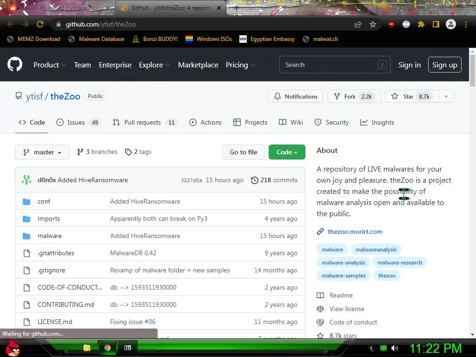
Task: Switch to the Security tab
Action: click(x=331, y=122)
